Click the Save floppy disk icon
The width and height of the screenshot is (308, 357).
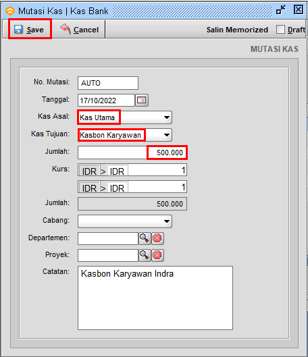pos(18,30)
